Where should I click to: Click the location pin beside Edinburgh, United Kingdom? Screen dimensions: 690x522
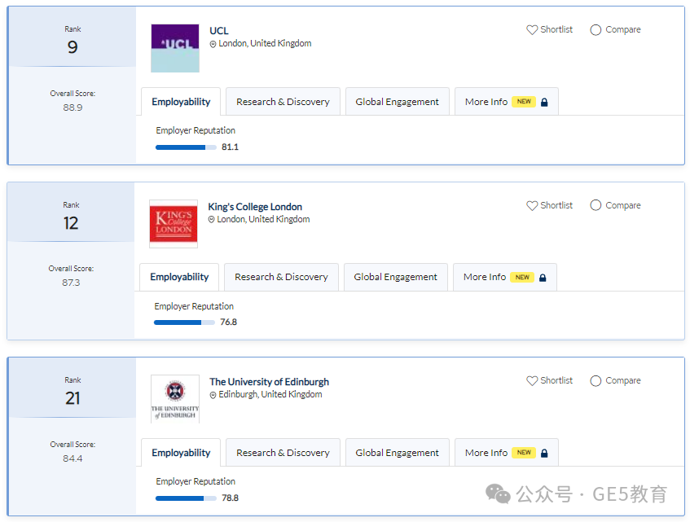point(213,395)
